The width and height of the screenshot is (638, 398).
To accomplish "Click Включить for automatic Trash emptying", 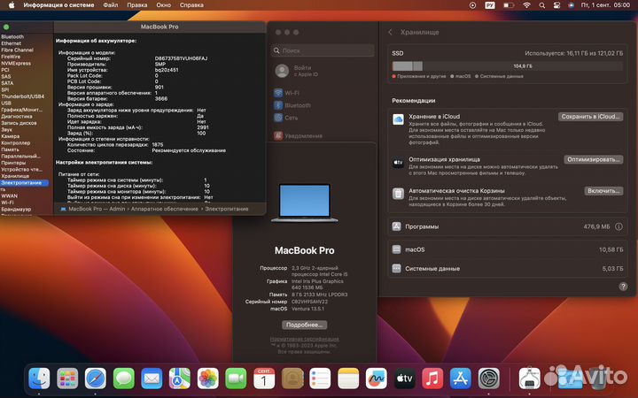I will pos(603,190).
